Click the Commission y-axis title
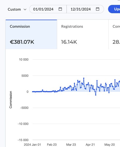 click(11, 100)
